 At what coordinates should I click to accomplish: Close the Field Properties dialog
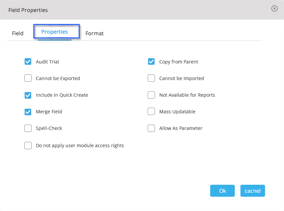click(274, 8)
